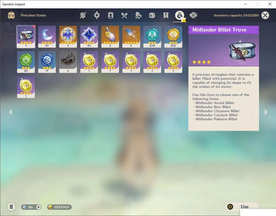Select the five-star star item with count 2

68,37
